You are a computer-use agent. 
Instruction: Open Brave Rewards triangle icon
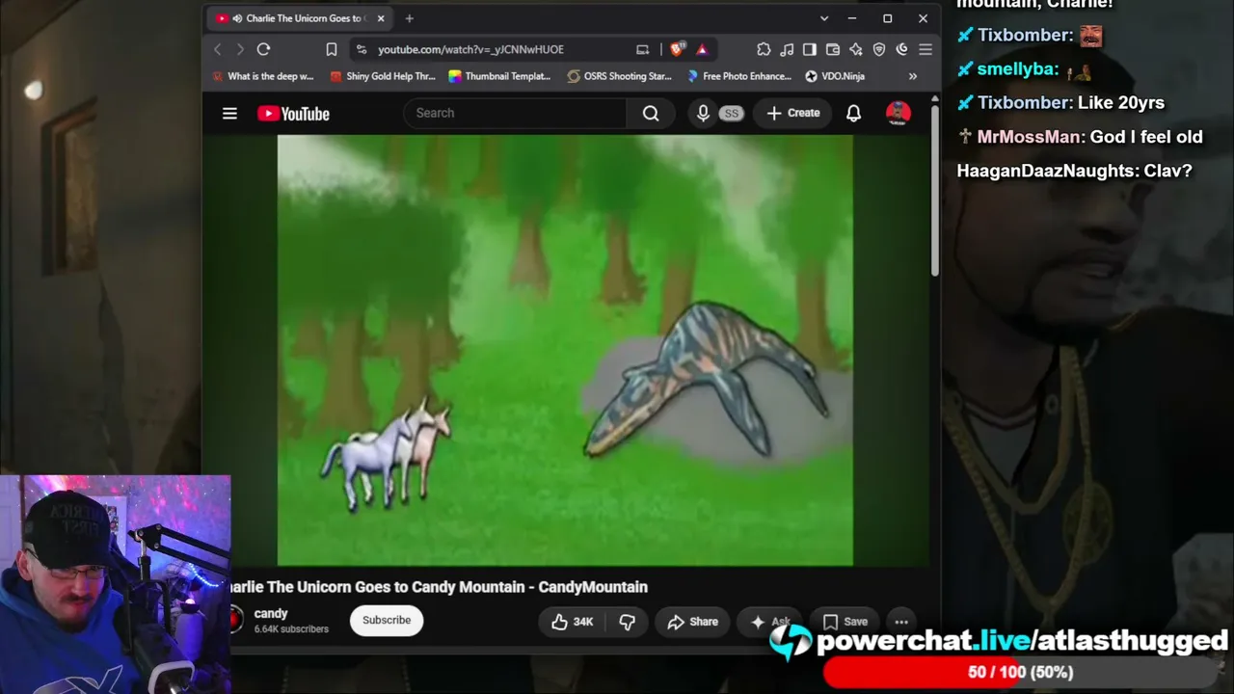coord(702,49)
